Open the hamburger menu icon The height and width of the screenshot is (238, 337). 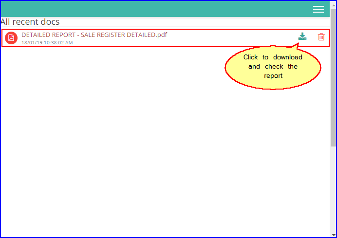pyautogui.click(x=318, y=9)
